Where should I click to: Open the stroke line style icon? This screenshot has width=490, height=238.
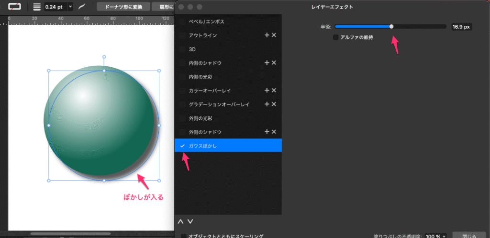[x=37, y=7]
